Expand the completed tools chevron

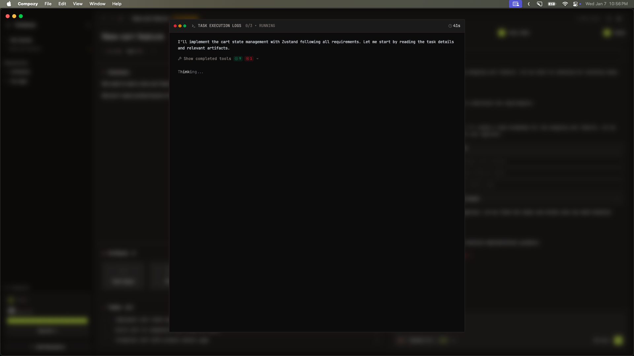click(x=258, y=59)
